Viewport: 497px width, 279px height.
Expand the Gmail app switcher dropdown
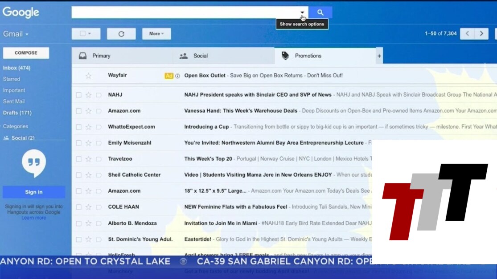[16, 34]
